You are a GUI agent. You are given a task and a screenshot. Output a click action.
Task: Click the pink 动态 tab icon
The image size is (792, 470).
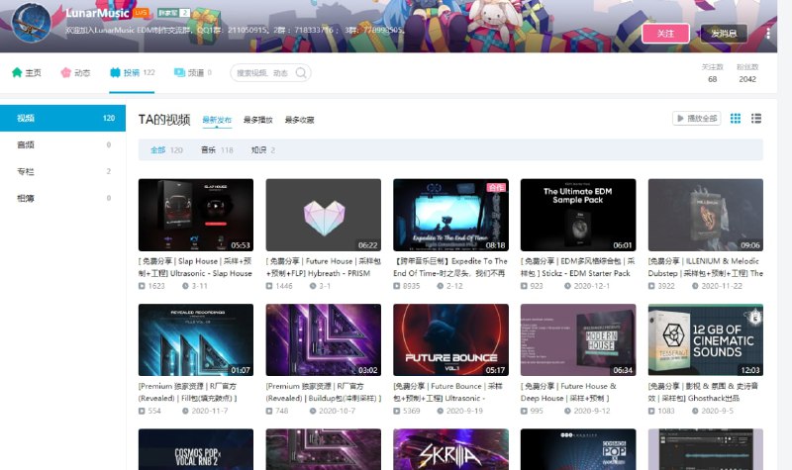tap(65, 72)
